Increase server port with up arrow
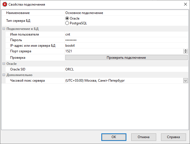The image size is (190, 144). pyautogui.click(x=185, y=50)
